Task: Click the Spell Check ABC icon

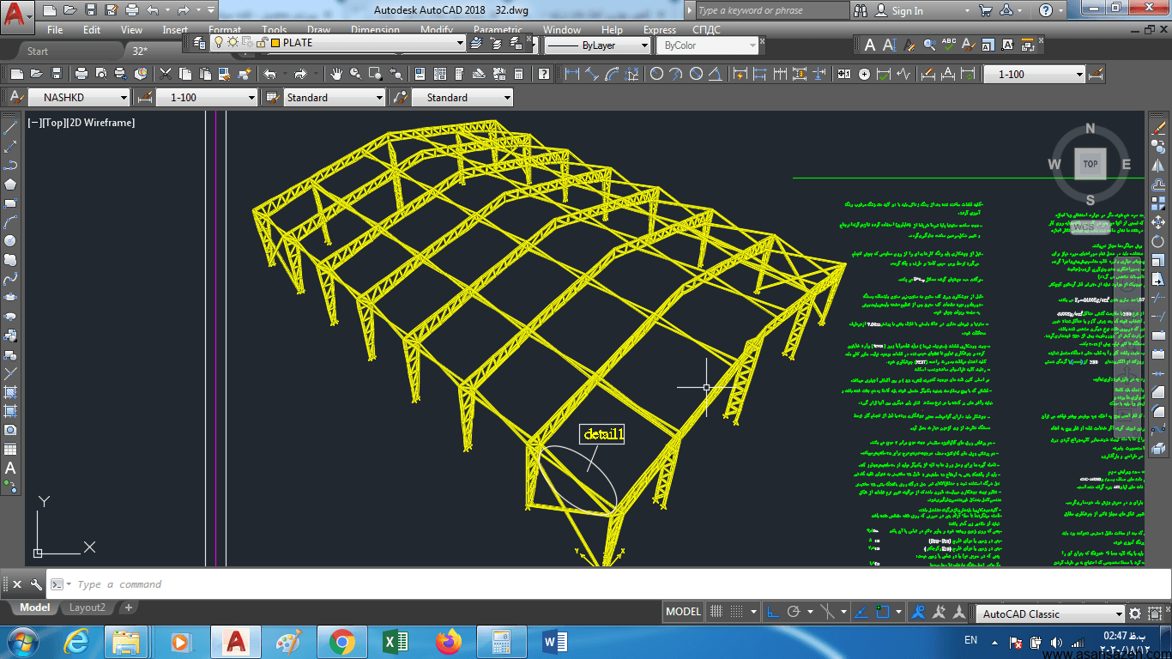Action: coord(949,45)
